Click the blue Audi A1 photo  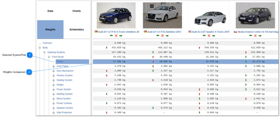(x=116, y=15)
